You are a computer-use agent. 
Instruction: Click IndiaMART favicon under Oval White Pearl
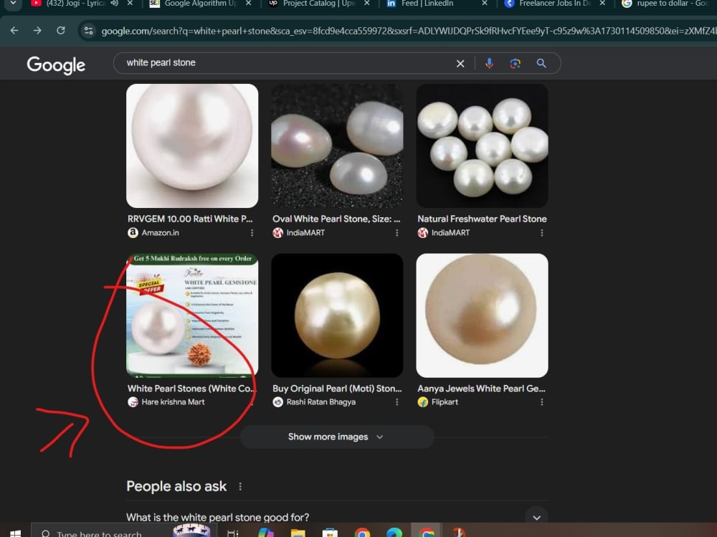(x=277, y=233)
